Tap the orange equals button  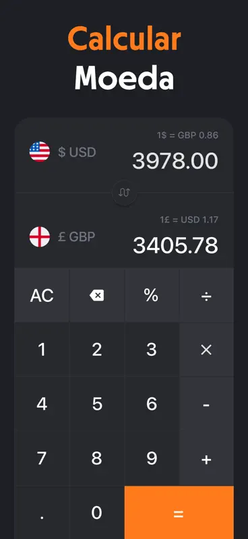pyautogui.click(x=179, y=513)
